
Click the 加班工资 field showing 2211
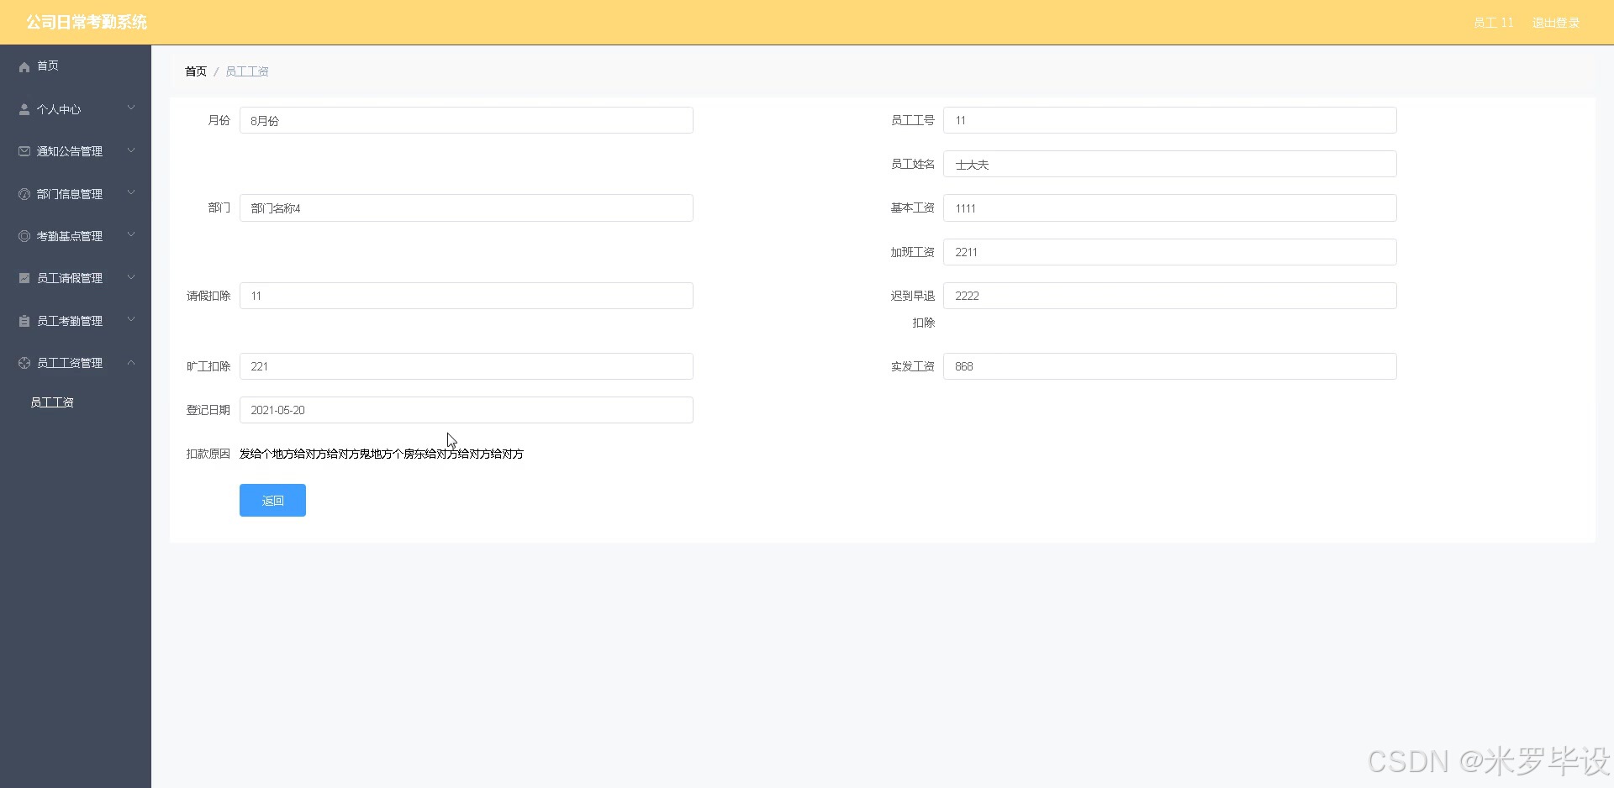[x=1170, y=252]
